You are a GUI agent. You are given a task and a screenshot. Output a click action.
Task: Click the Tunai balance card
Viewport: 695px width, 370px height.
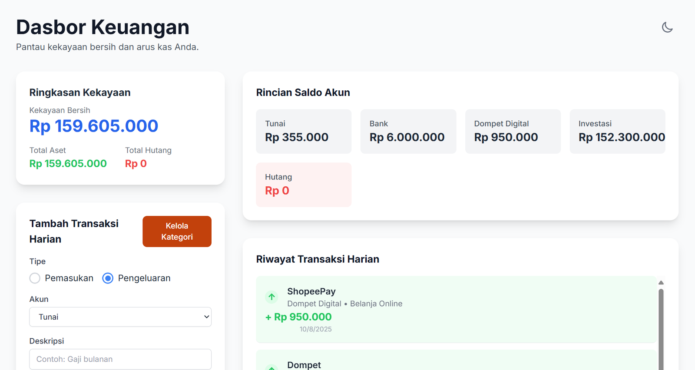[x=304, y=132]
